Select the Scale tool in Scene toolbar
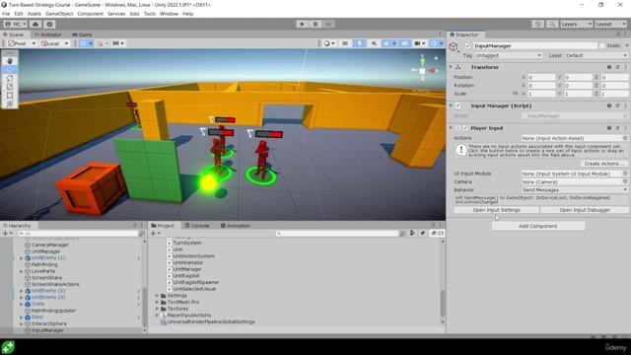Screen dimensions: 631x355 pyautogui.click(x=10, y=87)
